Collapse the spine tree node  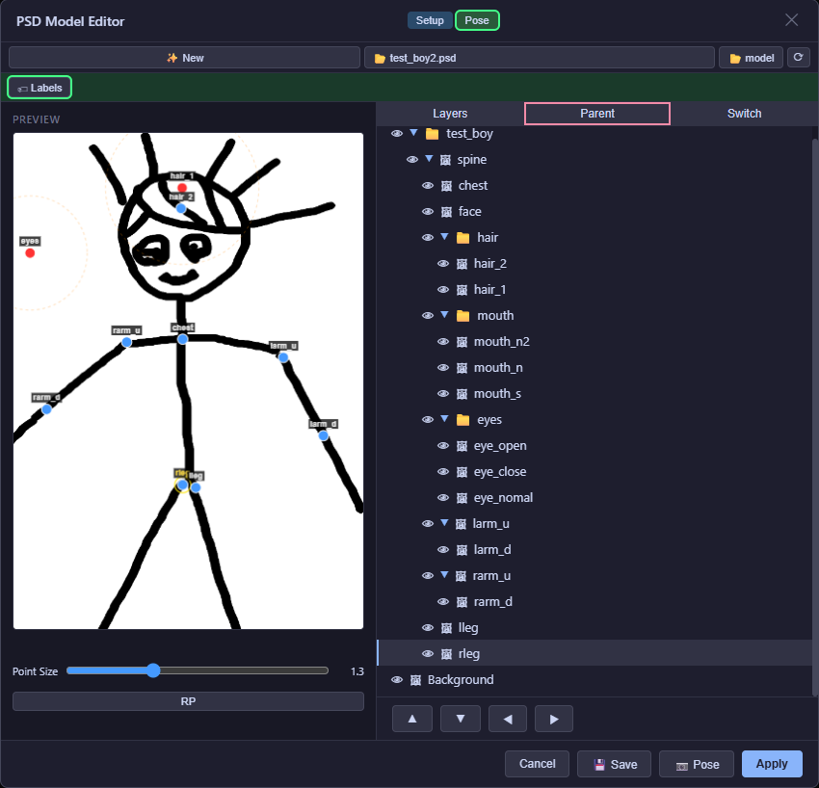tap(429, 159)
